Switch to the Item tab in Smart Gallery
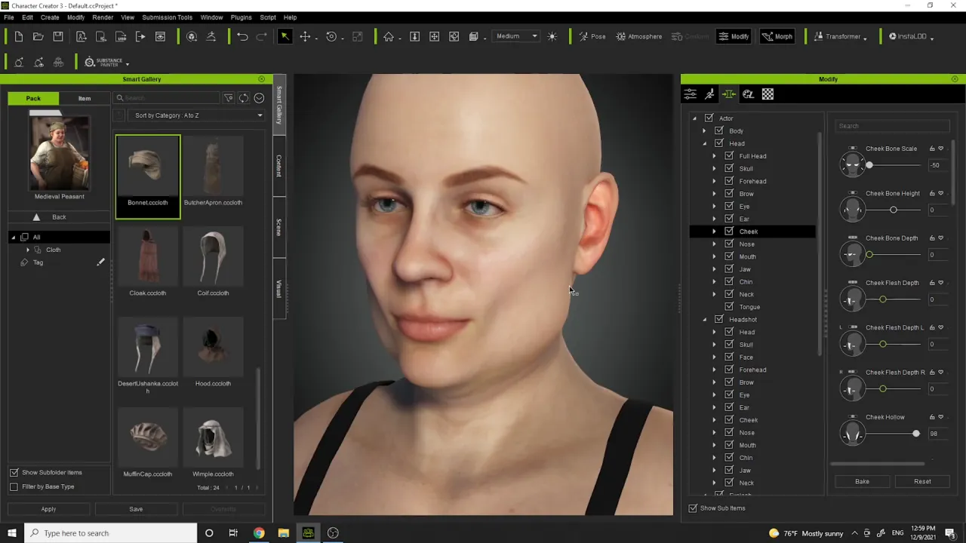 85,98
